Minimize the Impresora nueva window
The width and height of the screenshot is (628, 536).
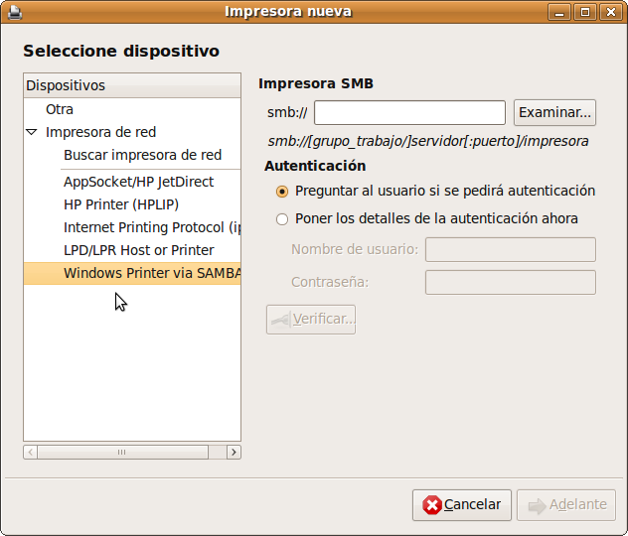560,12
